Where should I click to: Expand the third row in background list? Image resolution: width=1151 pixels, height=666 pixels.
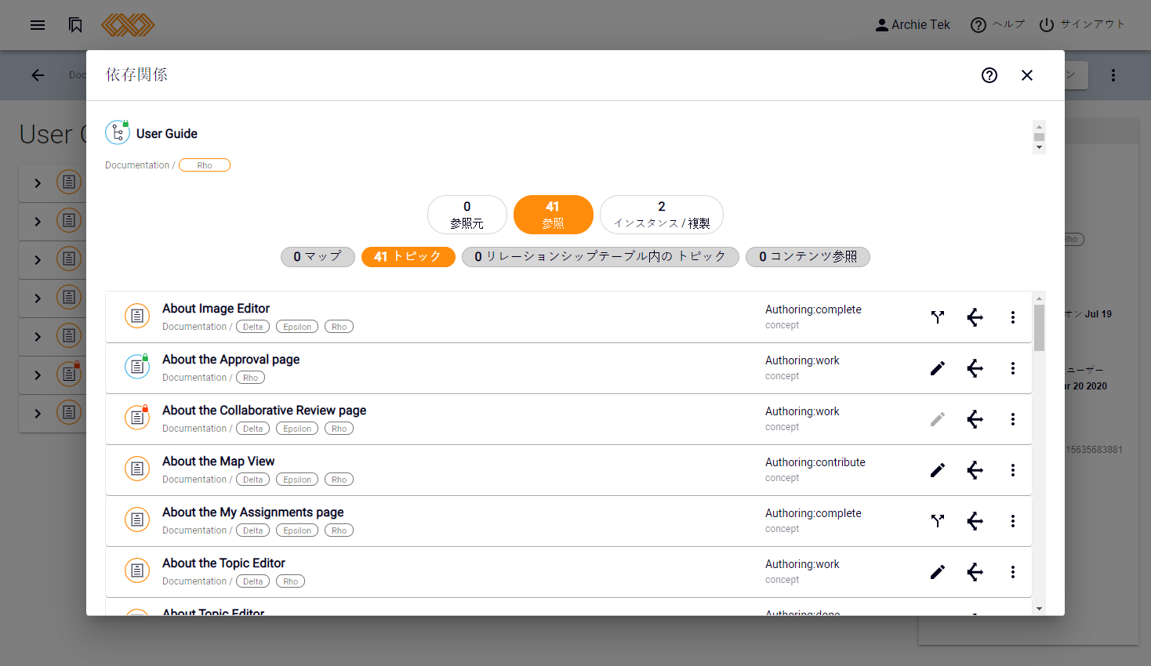coord(38,260)
